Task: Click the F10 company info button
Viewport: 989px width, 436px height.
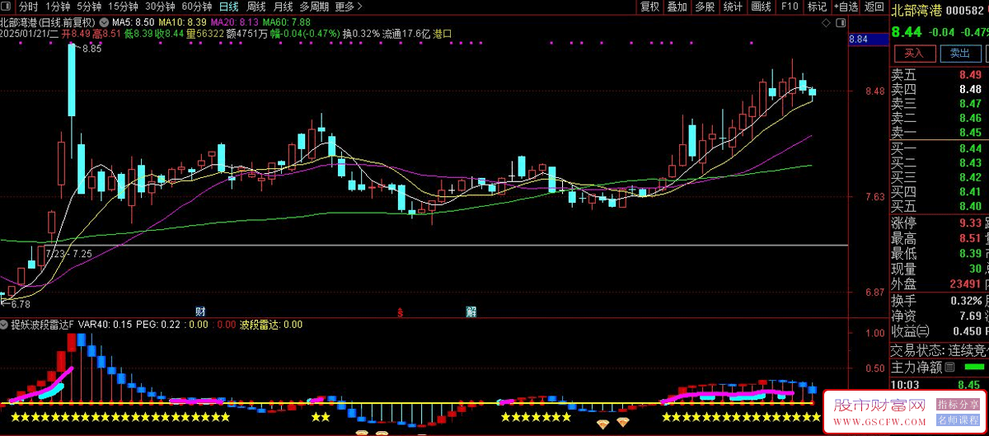Action: pyautogui.click(x=790, y=7)
